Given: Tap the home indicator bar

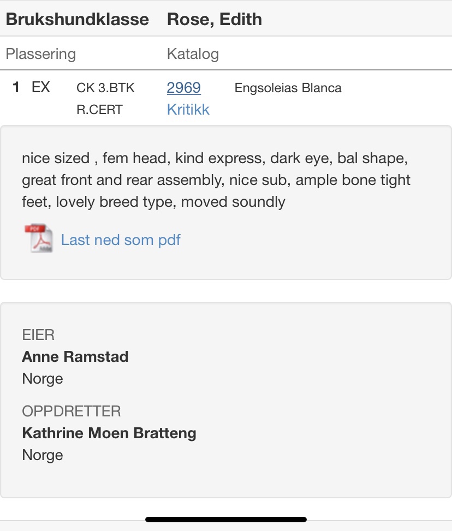Looking at the screenshot, I should [226, 520].
